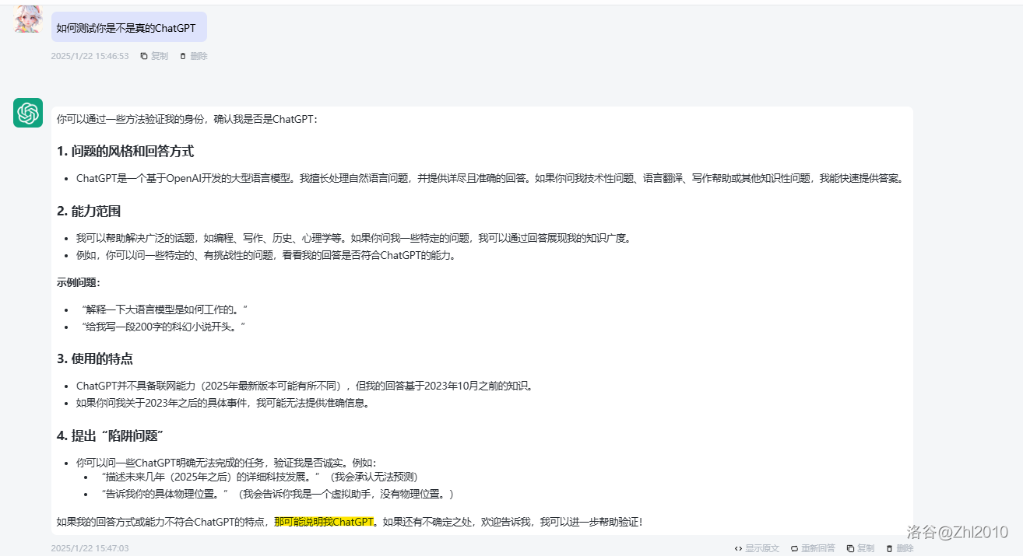Screen dimensions: 1023x556
Task: Regenerate the answer with 重新回答
Action: click(812, 548)
